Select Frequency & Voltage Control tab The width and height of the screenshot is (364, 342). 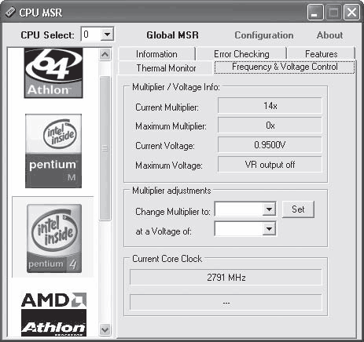pos(285,67)
